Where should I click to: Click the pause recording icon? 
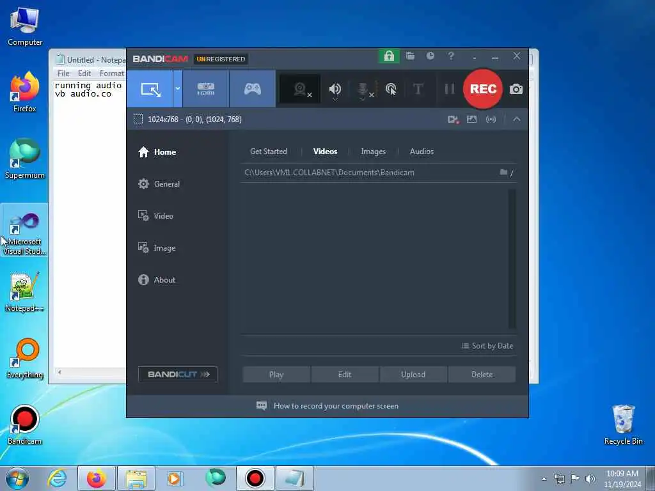click(450, 89)
